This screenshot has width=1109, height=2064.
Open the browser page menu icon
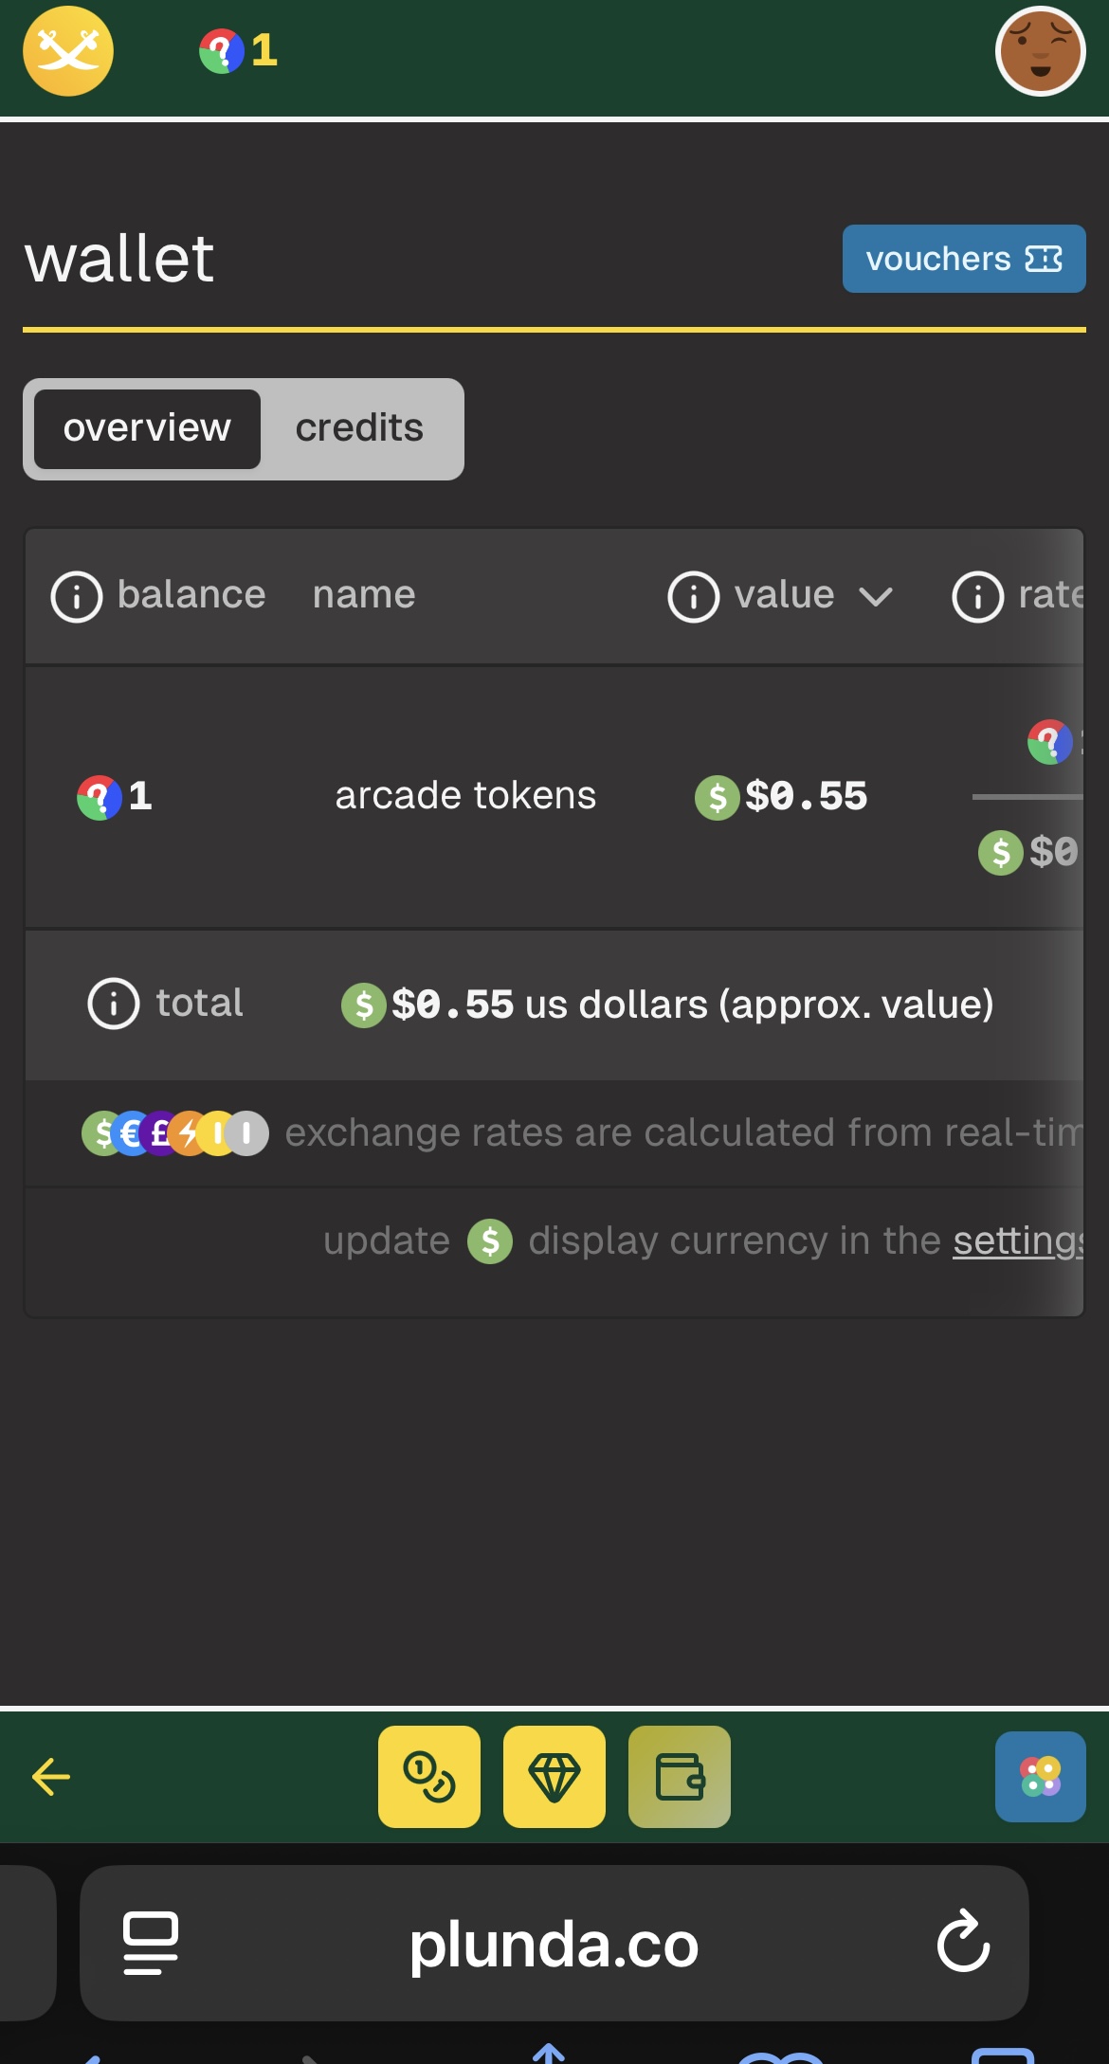(151, 1943)
